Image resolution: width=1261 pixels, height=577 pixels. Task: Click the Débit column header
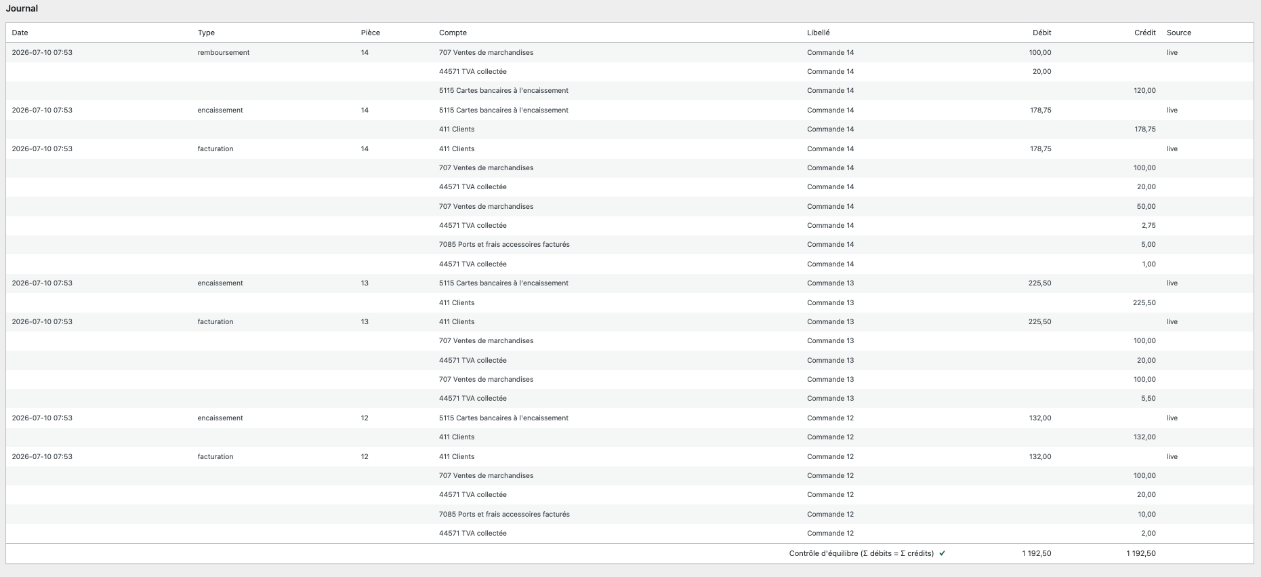click(1042, 33)
